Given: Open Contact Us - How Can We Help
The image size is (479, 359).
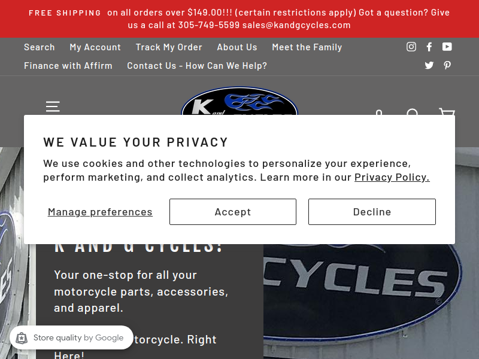Looking at the screenshot, I should (197, 66).
